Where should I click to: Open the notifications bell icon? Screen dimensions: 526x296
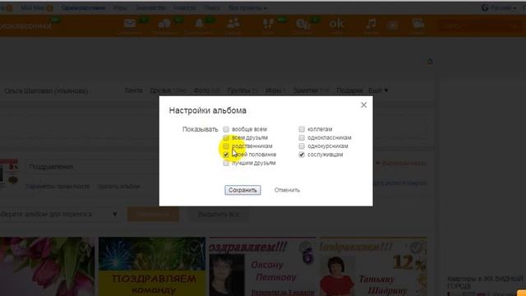199,23
